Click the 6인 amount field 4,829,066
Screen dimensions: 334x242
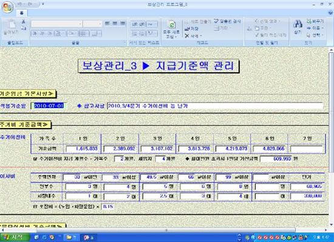270,149
